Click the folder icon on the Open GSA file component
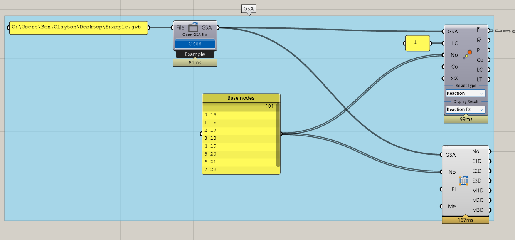515x240 pixels. [193, 27]
